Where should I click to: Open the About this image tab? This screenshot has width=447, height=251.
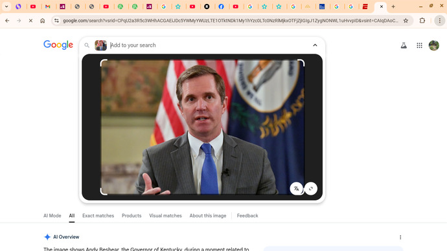[x=208, y=215]
